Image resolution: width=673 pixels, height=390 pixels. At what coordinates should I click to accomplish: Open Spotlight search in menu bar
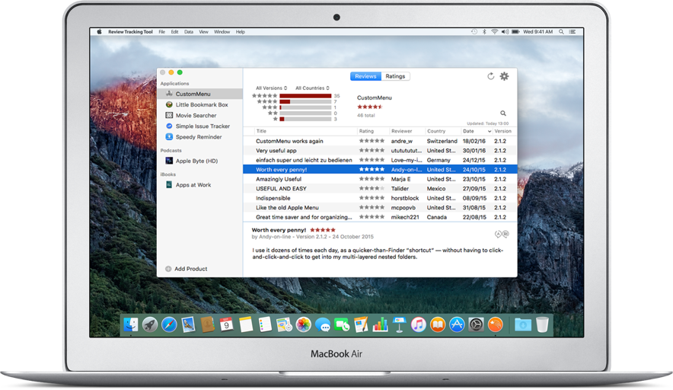561,32
